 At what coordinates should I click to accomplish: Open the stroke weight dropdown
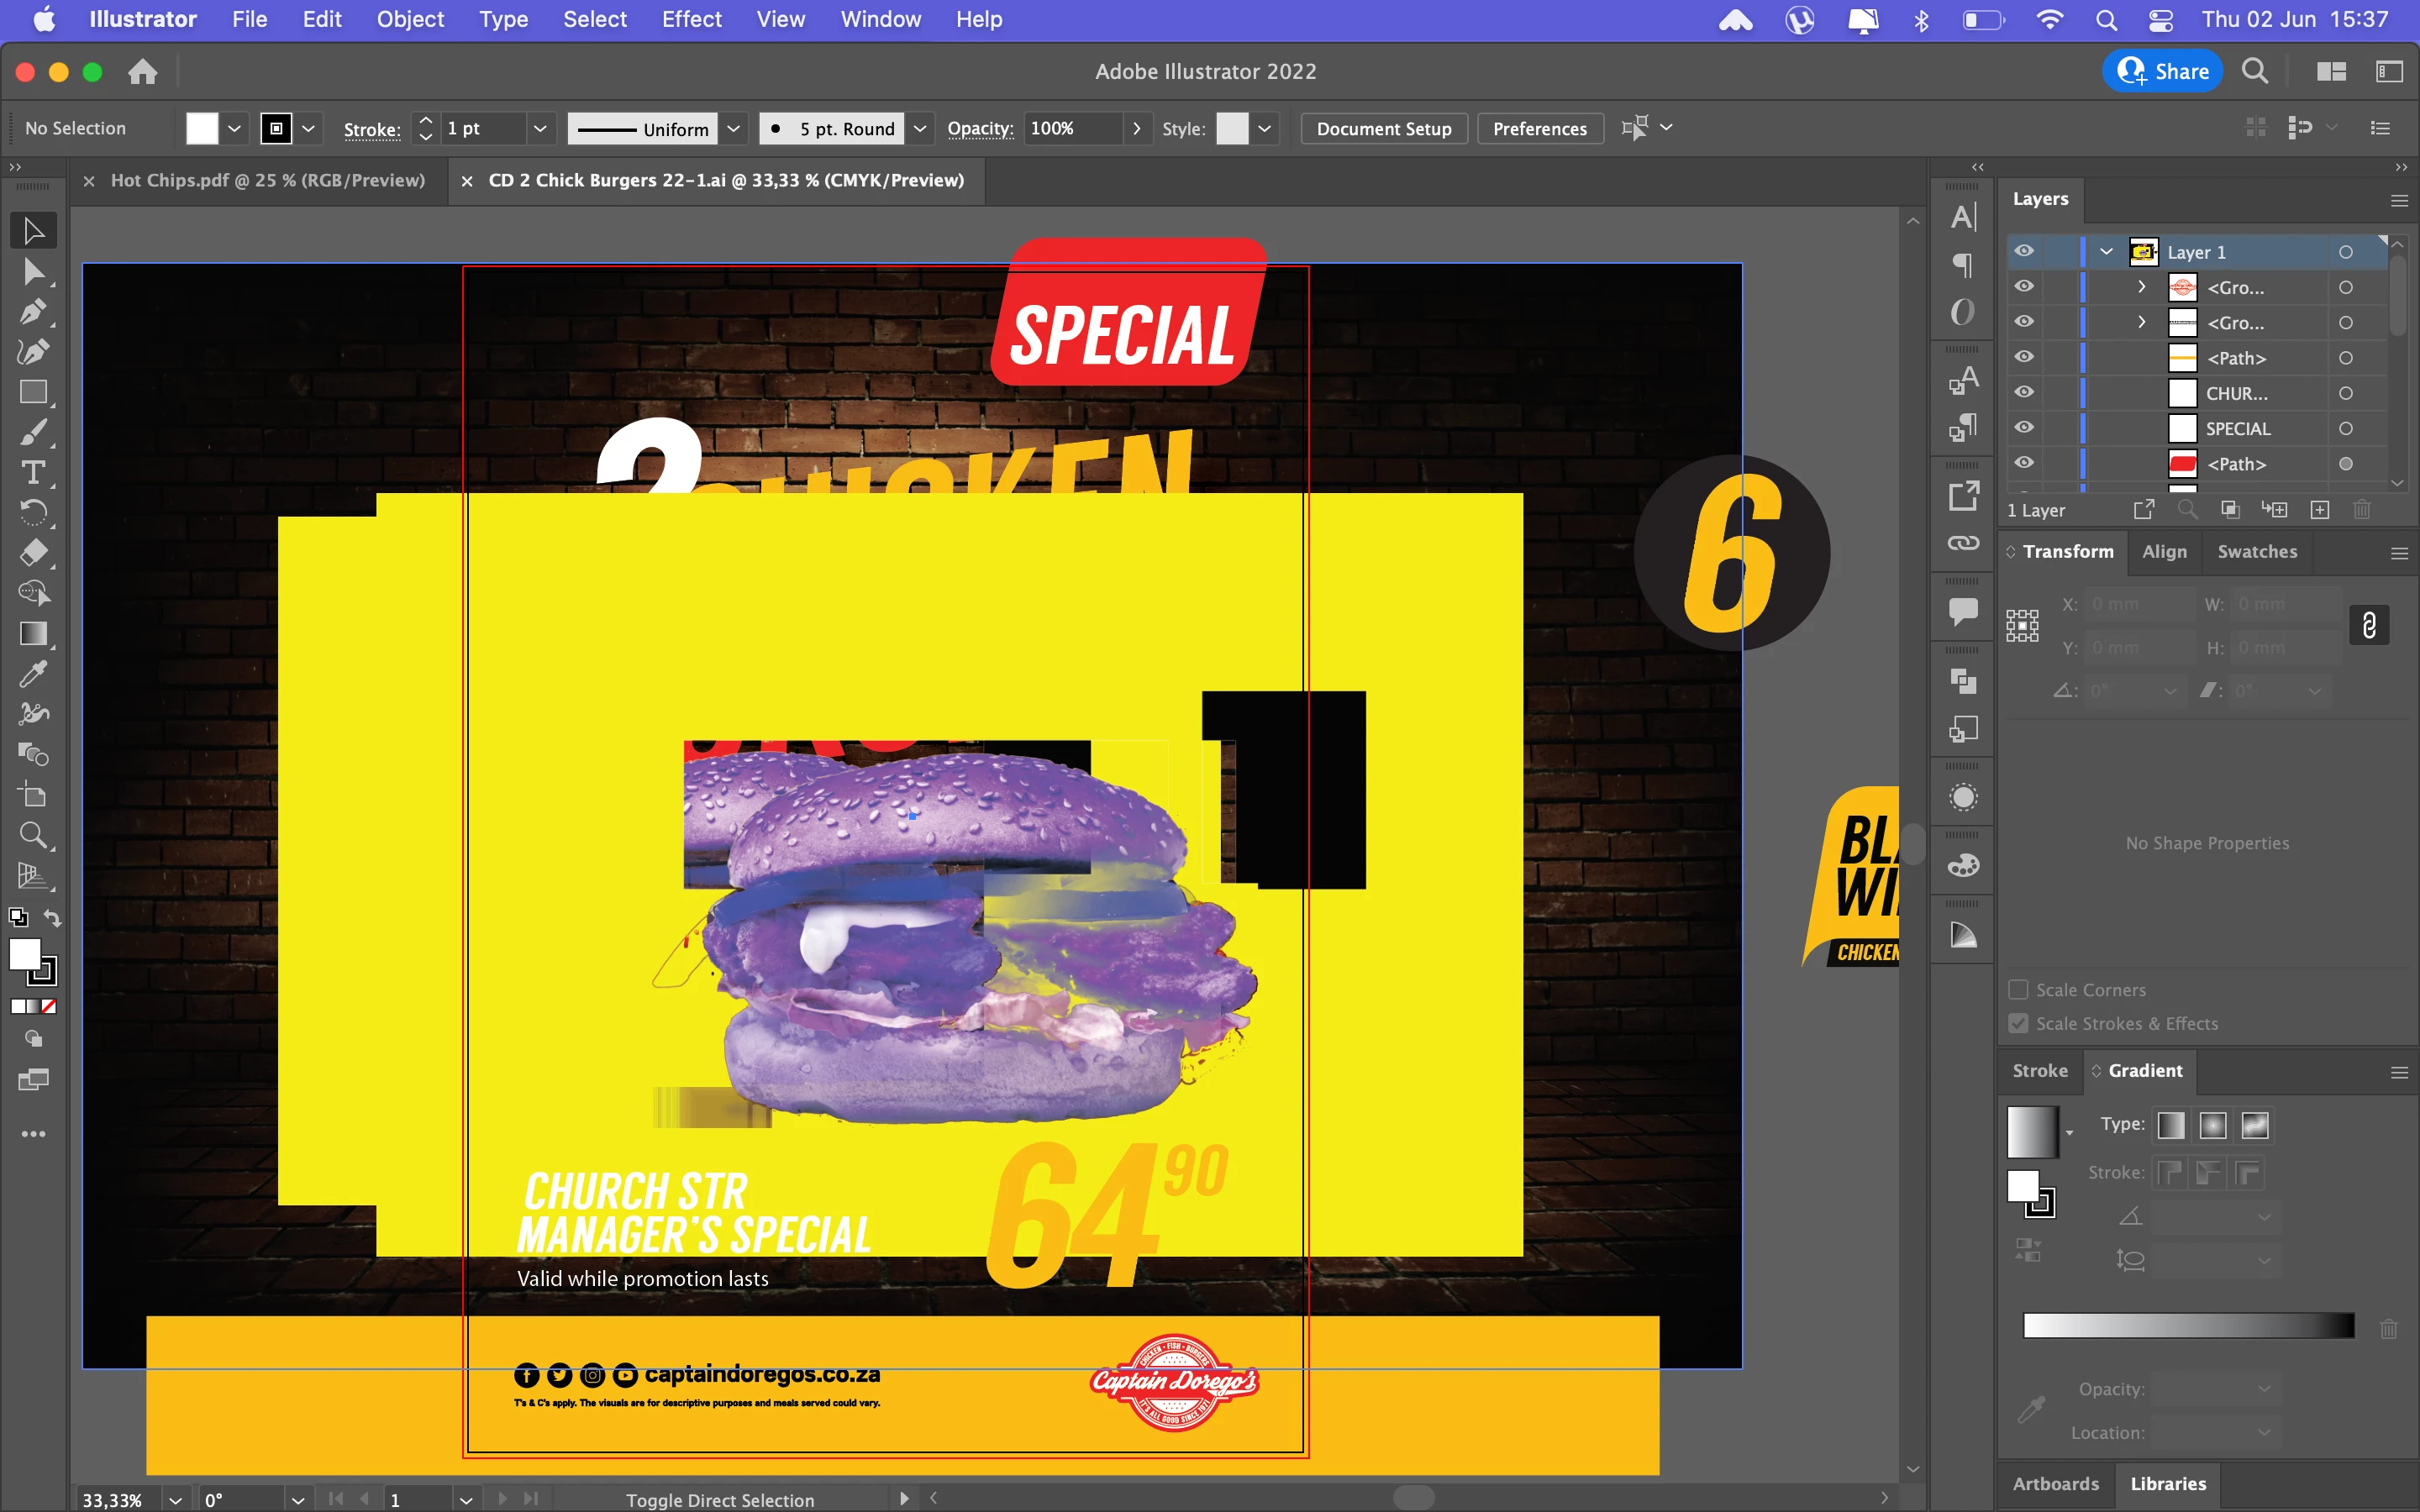pyautogui.click(x=540, y=128)
